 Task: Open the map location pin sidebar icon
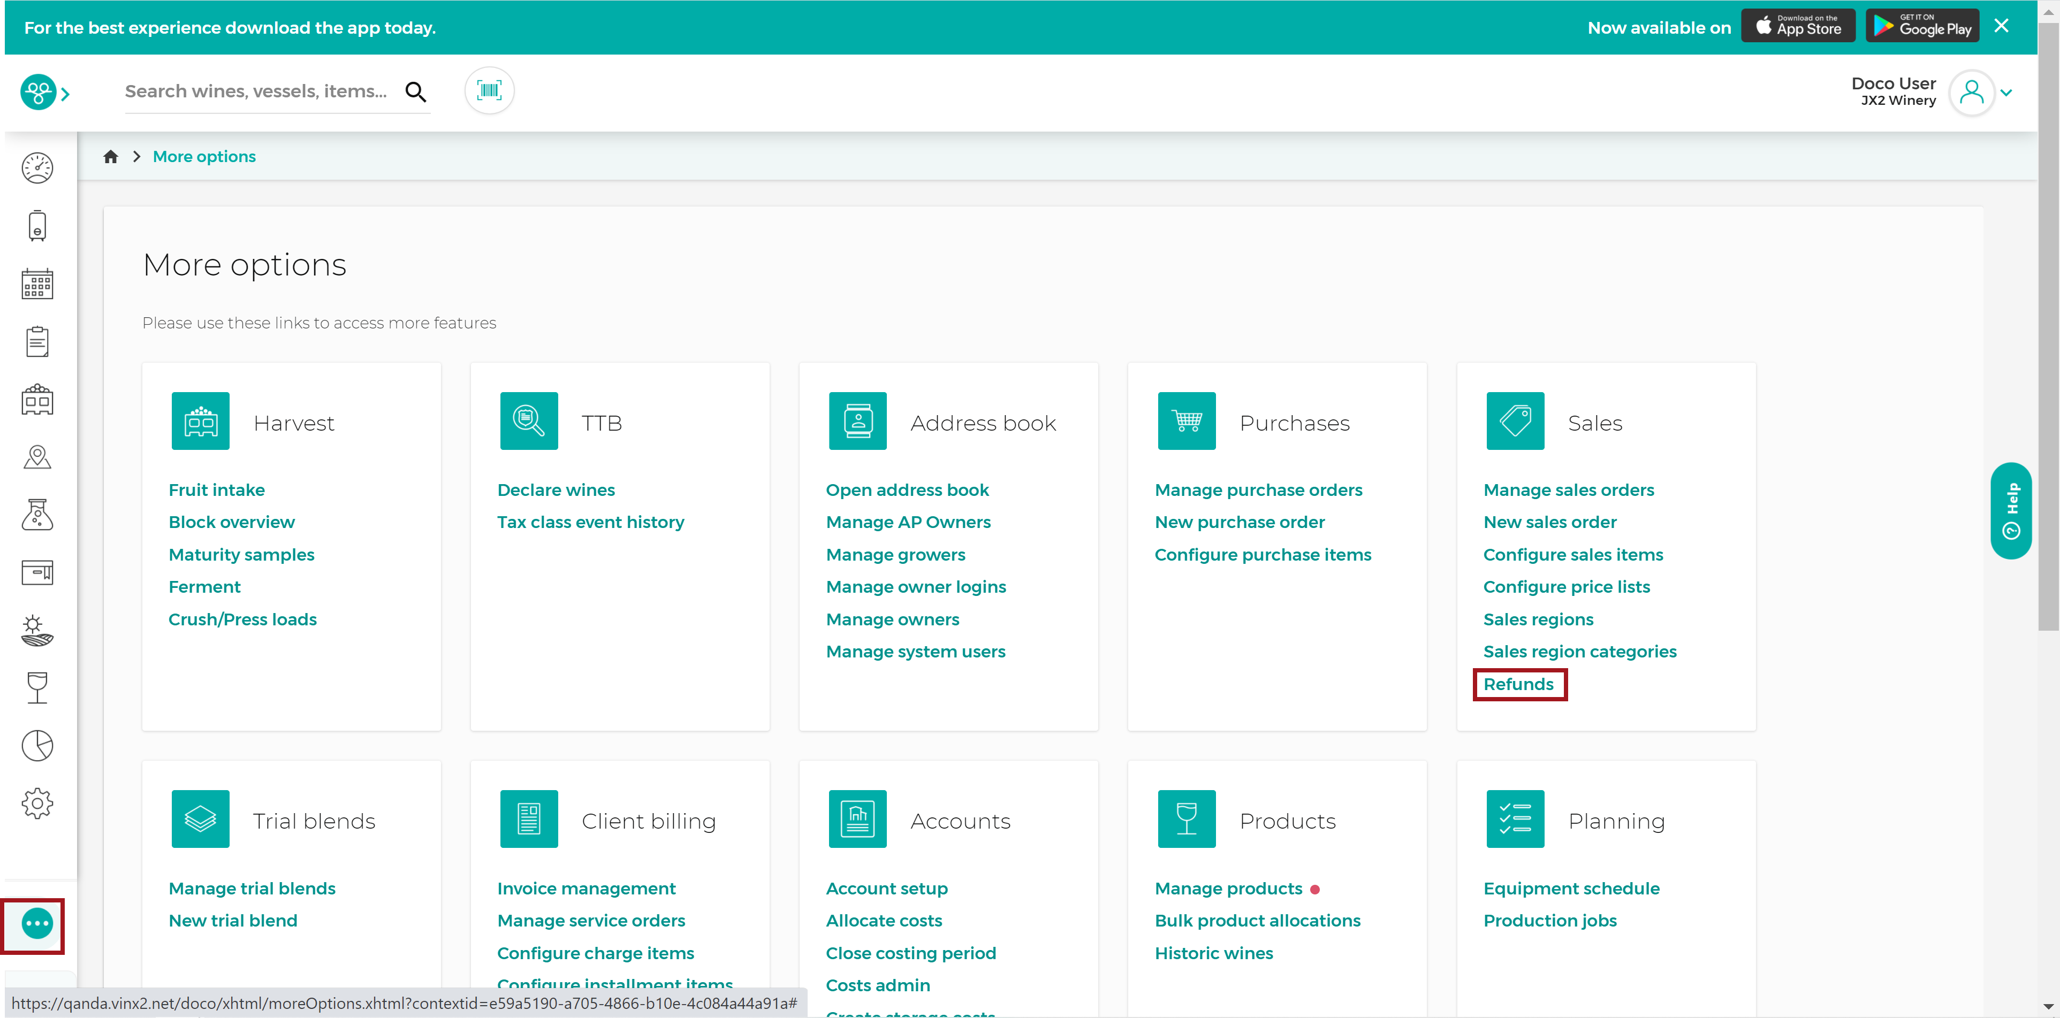coord(37,457)
